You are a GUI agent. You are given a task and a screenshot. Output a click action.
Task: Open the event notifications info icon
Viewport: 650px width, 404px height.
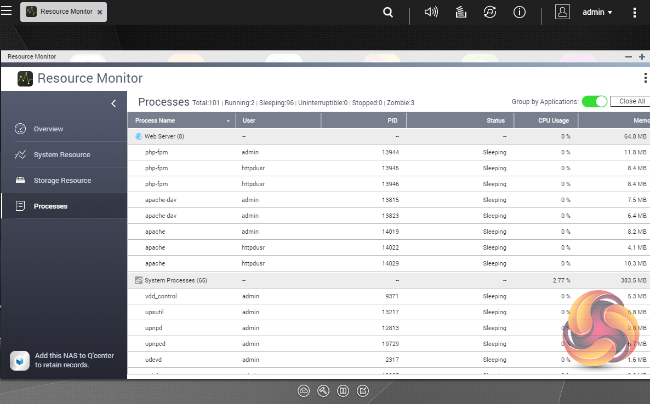[x=519, y=12]
